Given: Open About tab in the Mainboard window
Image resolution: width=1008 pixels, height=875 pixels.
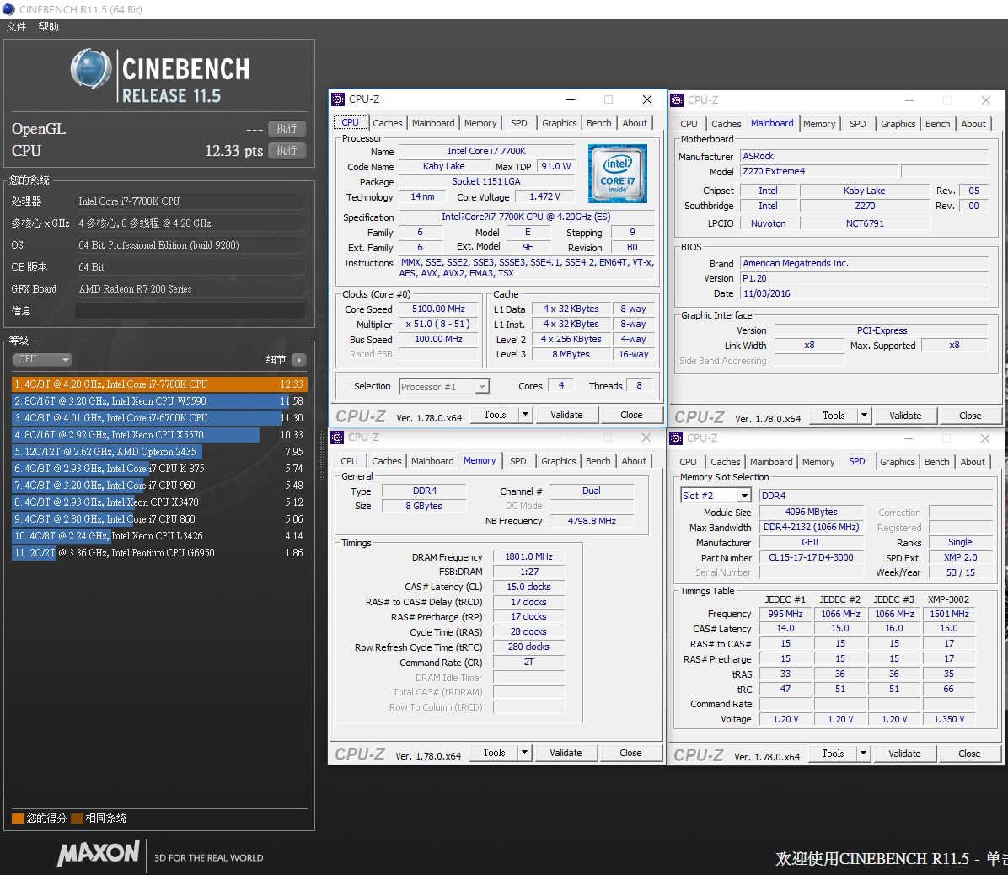Looking at the screenshot, I should (x=973, y=123).
